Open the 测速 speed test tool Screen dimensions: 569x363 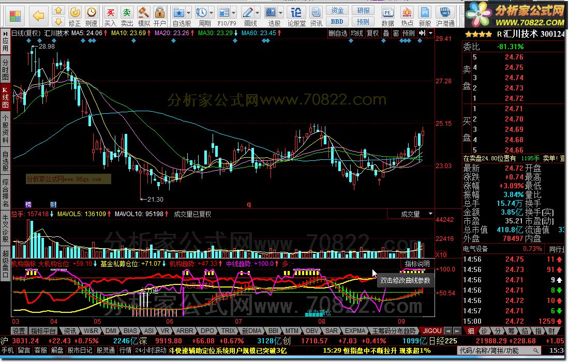coord(91,17)
